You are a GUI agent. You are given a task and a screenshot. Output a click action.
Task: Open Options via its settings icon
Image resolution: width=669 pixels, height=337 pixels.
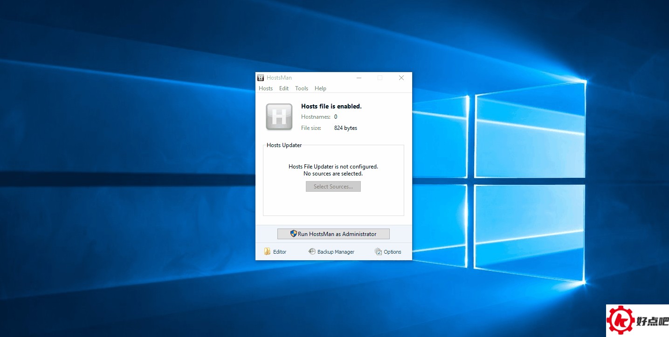(378, 252)
